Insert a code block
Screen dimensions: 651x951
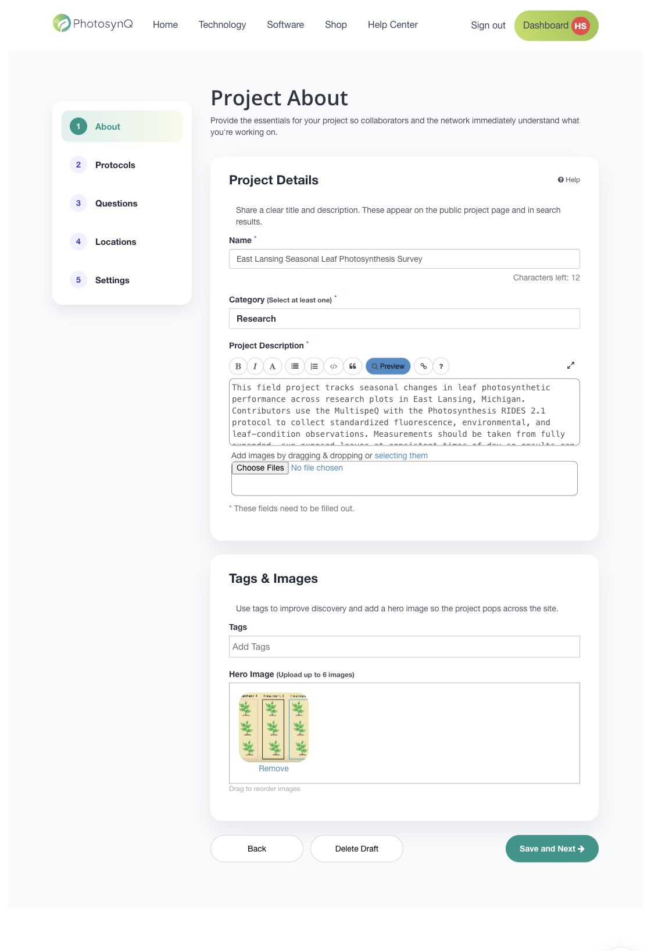pyautogui.click(x=333, y=366)
